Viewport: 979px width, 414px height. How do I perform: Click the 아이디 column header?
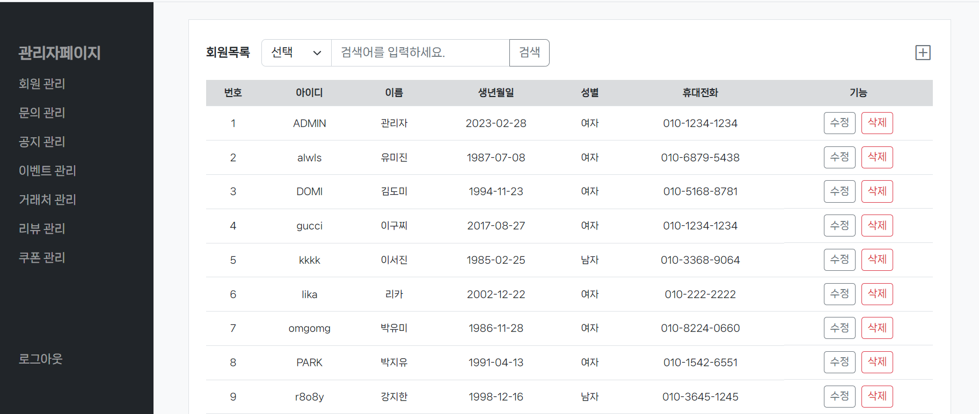(x=309, y=93)
